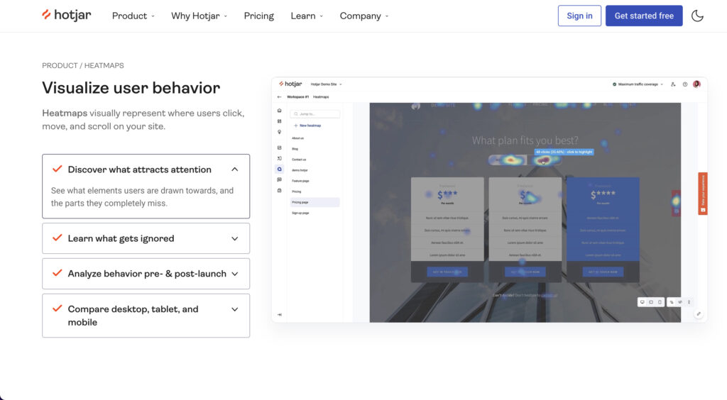Select the desktop device view icon
The height and width of the screenshot is (400, 727).
[643, 302]
